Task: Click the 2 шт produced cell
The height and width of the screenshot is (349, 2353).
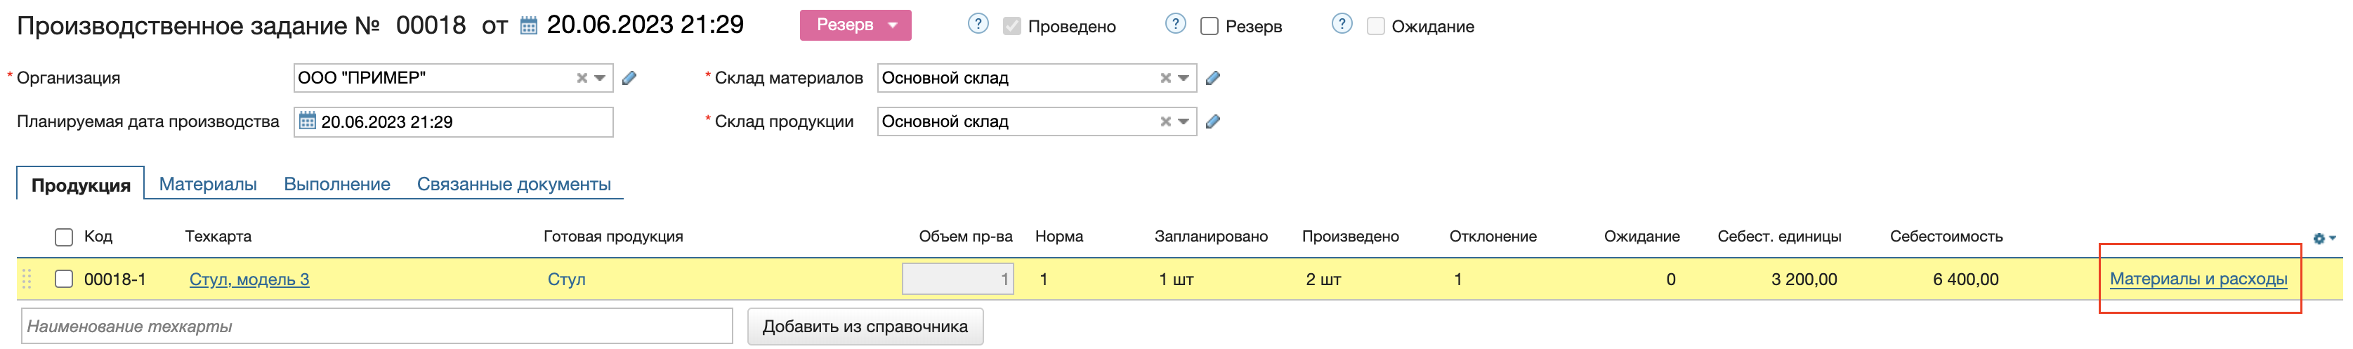Action: 1323,279
